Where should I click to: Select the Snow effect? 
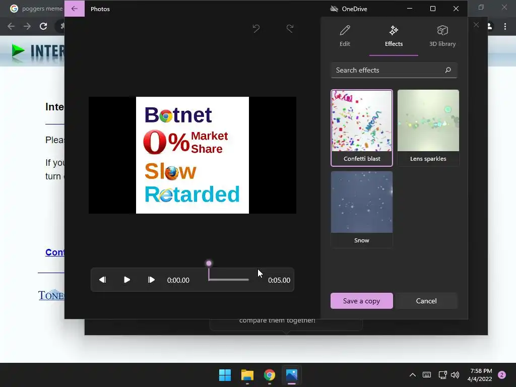click(362, 209)
